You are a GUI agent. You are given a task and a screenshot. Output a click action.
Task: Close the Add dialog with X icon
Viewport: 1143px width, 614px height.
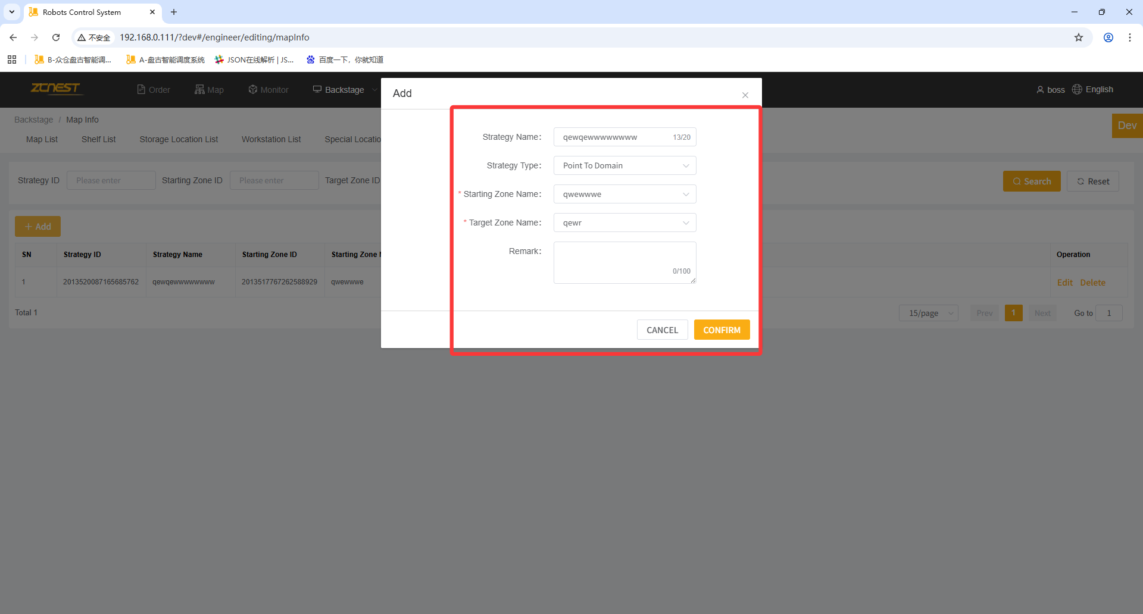[745, 95]
